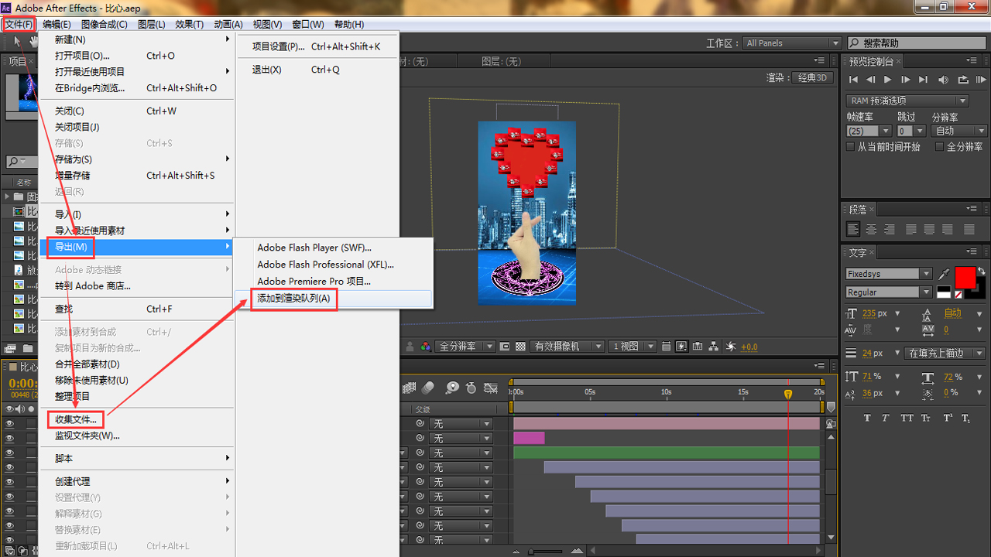
Task: Jump to last frame in preview panel
Action: (923, 80)
